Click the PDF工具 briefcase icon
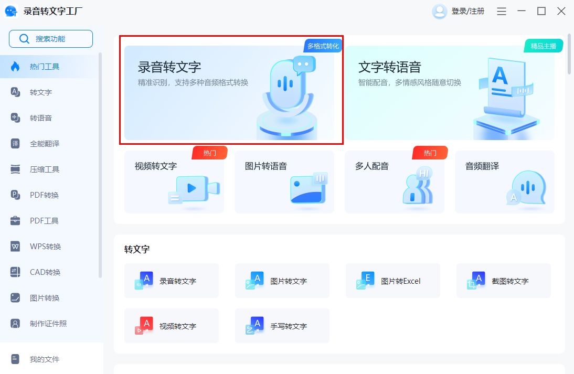 coord(15,221)
